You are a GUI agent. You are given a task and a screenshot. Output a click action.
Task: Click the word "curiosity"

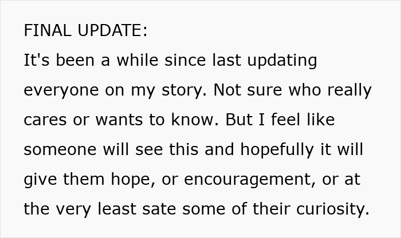333,209
